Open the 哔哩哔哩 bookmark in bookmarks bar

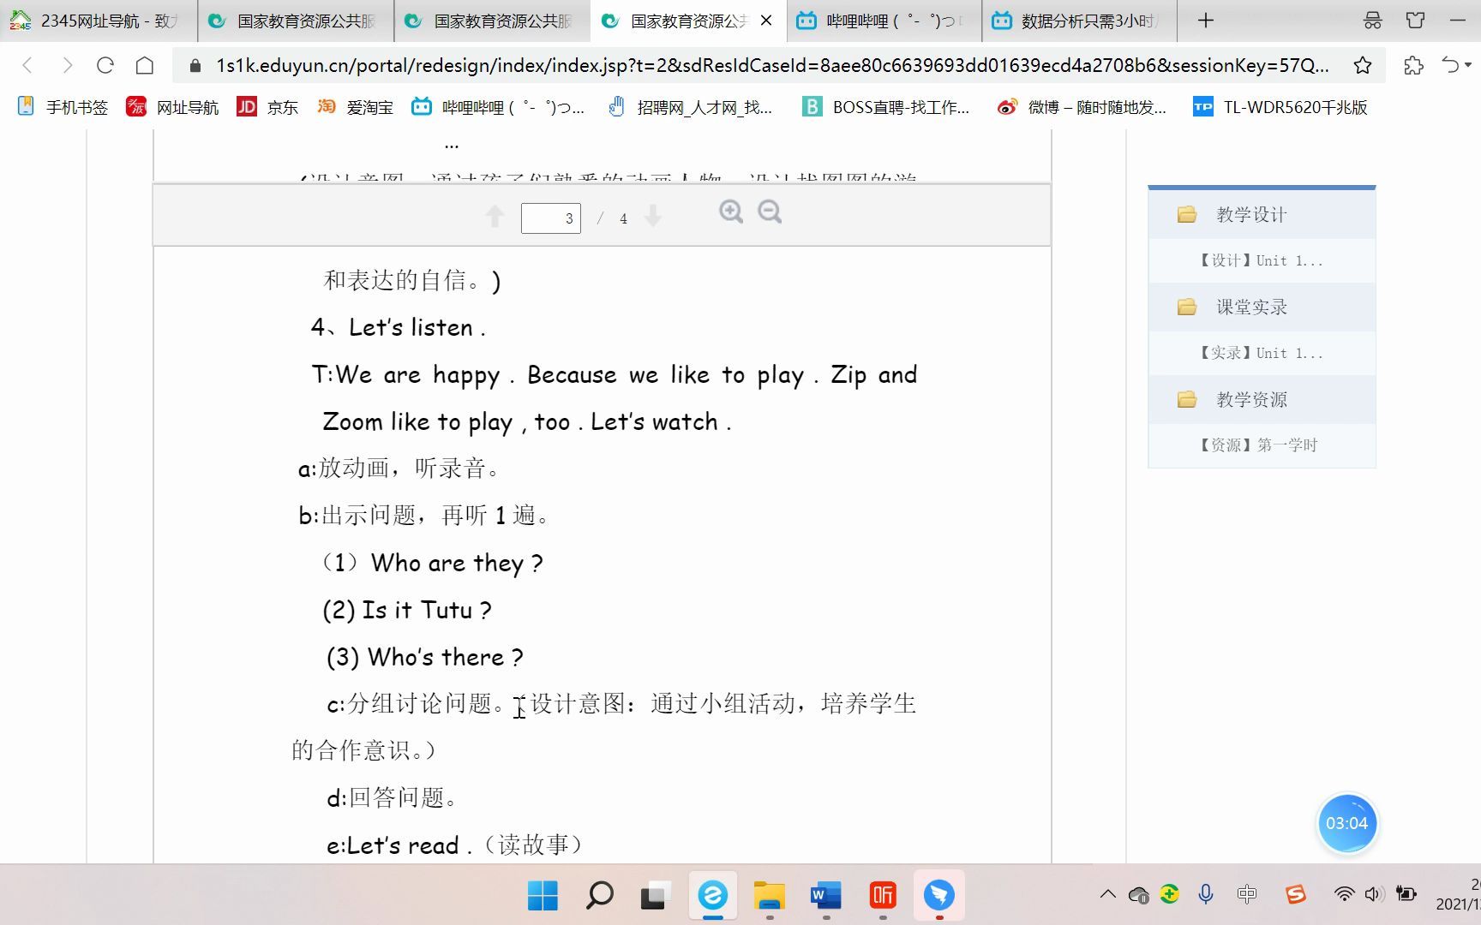(x=498, y=107)
